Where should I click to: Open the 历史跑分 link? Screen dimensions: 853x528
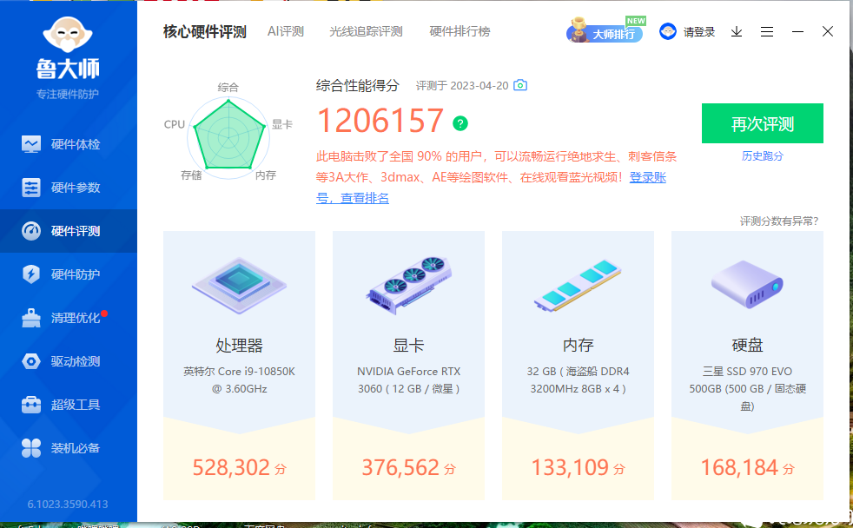point(762,156)
